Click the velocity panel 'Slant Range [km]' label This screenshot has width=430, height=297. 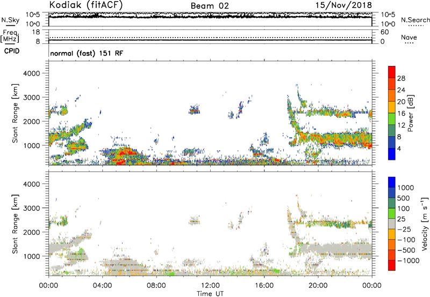pyautogui.click(x=15, y=224)
